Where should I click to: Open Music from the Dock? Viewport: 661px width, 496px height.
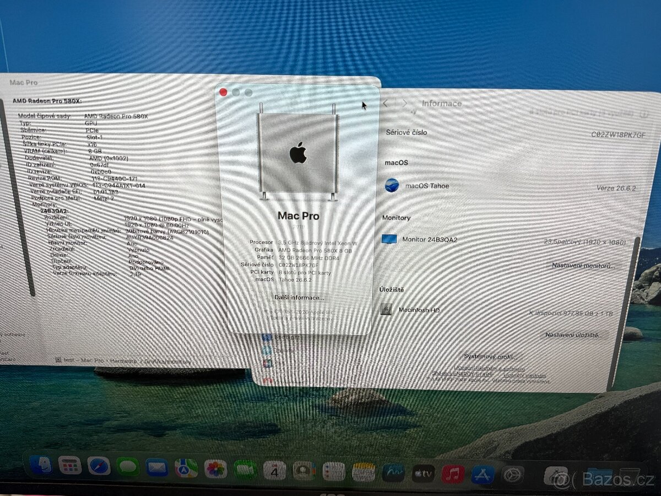453,473
